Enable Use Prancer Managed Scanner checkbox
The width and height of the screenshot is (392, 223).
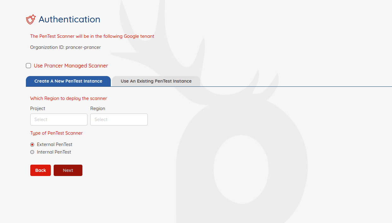28,66
